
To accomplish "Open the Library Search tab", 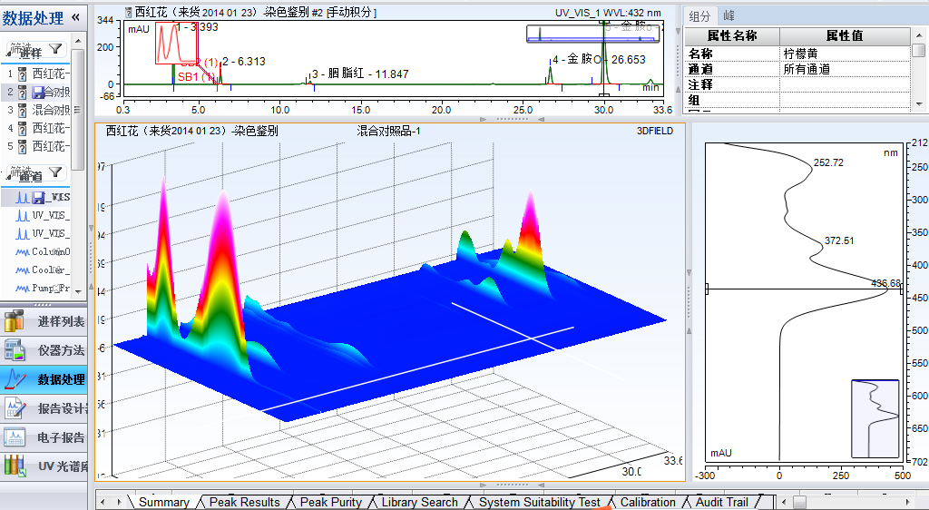I will (x=419, y=502).
